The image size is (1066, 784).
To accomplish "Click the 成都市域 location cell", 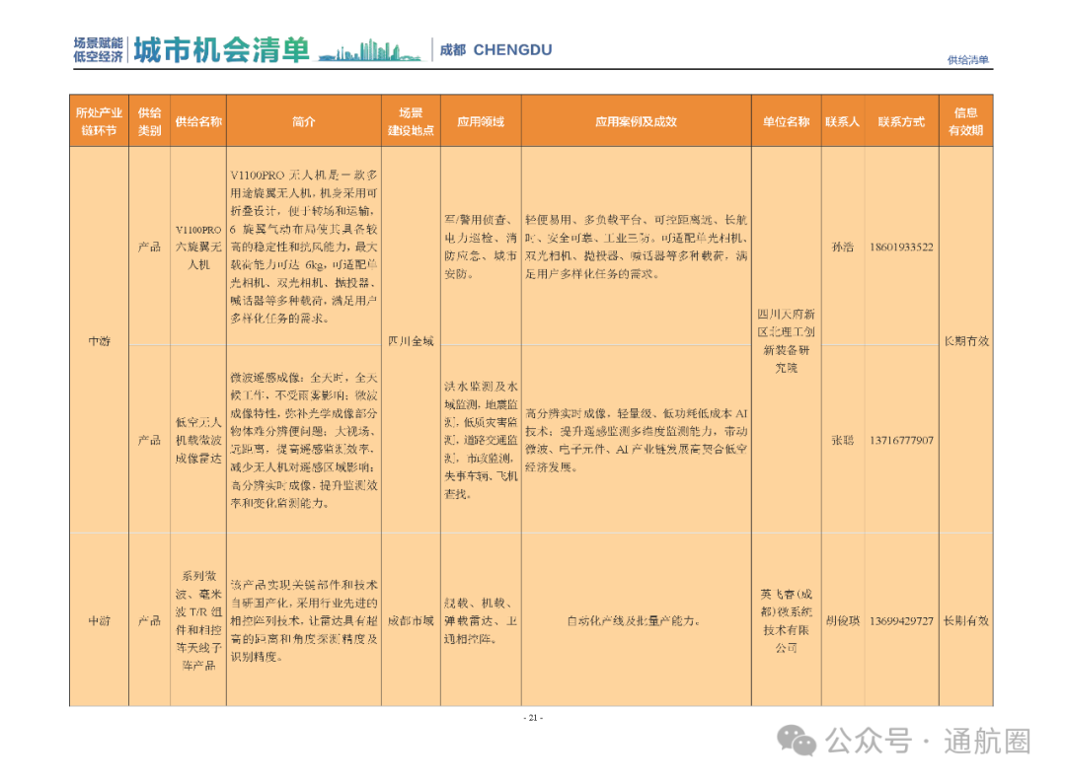I will pyautogui.click(x=411, y=620).
